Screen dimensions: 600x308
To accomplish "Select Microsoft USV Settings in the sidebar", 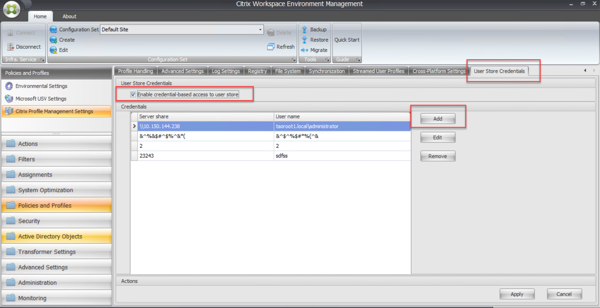I will tap(41, 99).
